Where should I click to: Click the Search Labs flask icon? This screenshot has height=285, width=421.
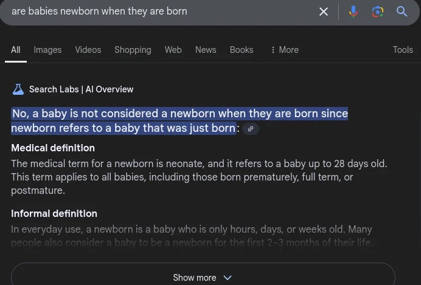pyautogui.click(x=18, y=89)
